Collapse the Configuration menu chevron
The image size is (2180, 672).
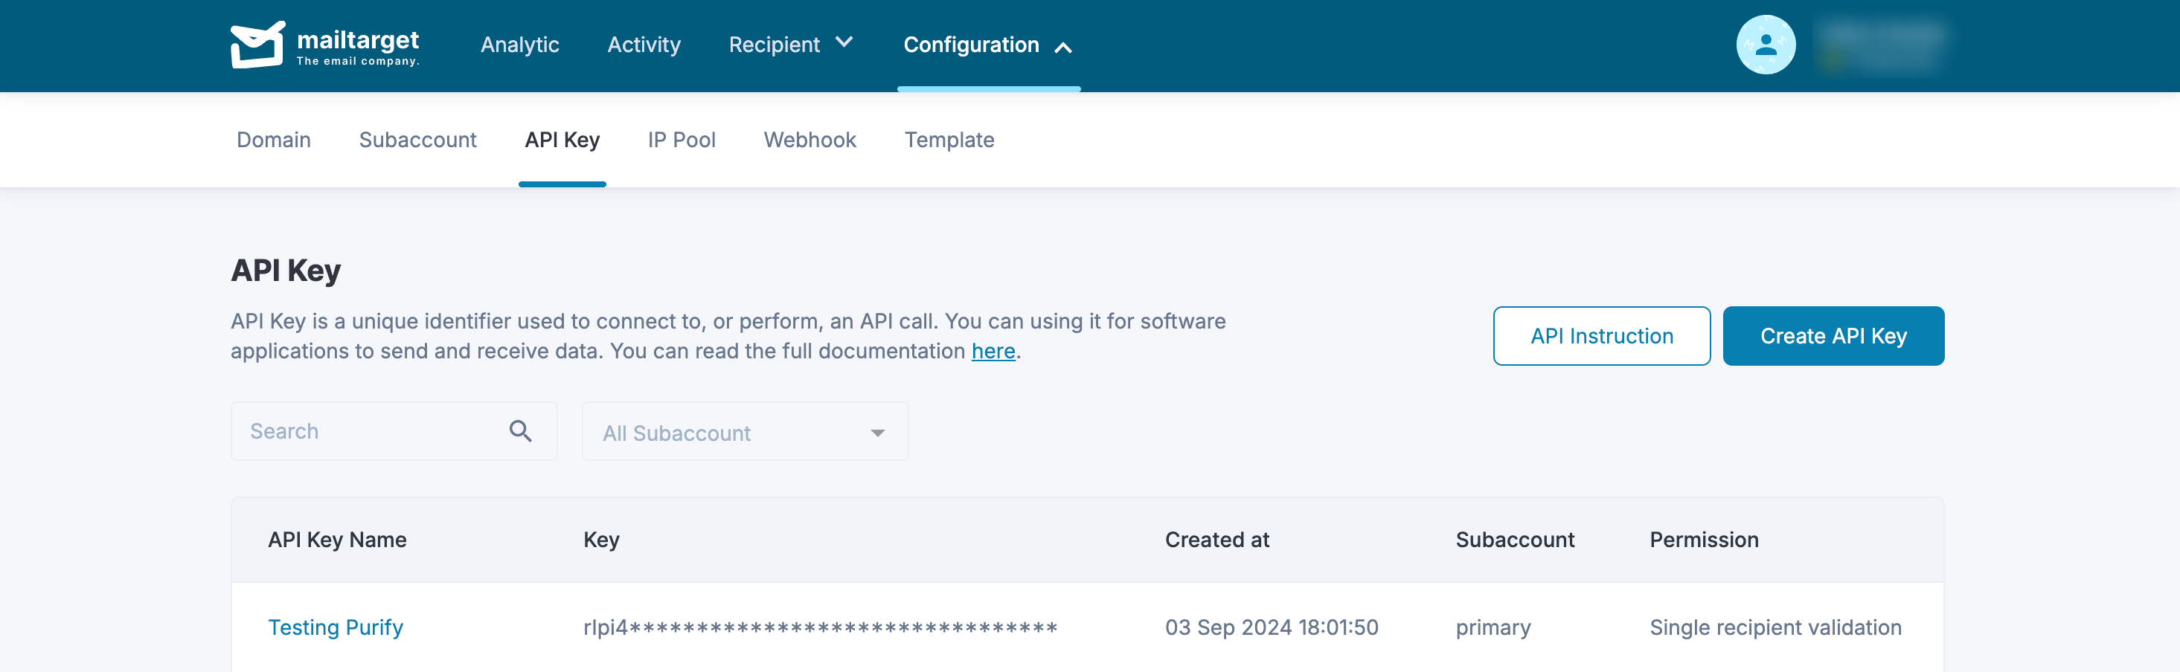1063,48
